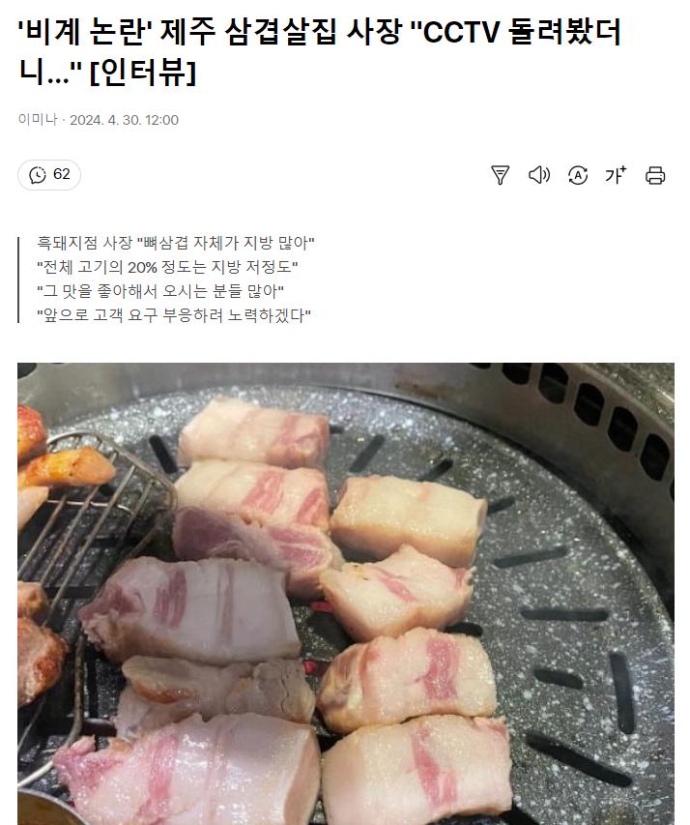Image resolution: width=690 pixels, height=825 pixels.
Task: Click summary line "그 맛을 좋아해서 오시는 분들 많아"
Action: [160, 291]
